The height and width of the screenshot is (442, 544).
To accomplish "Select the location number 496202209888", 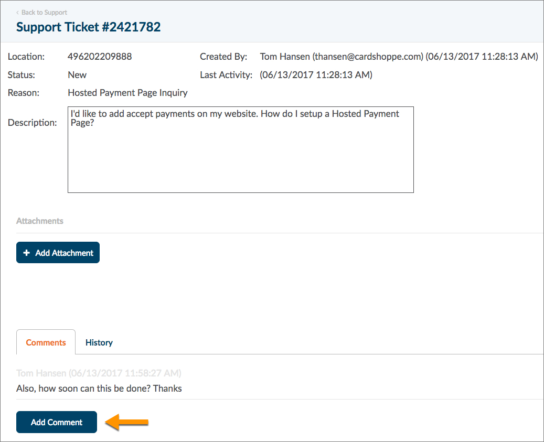I will click(100, 57).
